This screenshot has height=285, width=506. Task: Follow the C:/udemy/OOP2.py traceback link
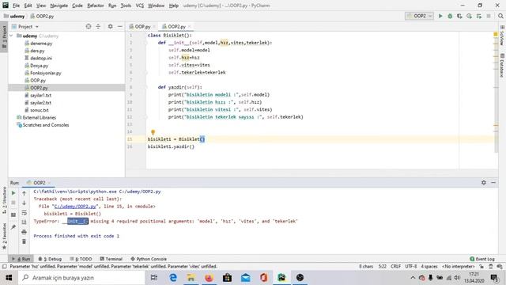click(x=75, y=206)
